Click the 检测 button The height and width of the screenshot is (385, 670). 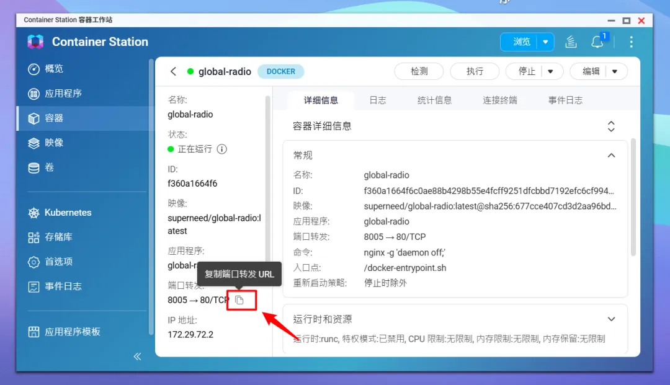point(419,71)
